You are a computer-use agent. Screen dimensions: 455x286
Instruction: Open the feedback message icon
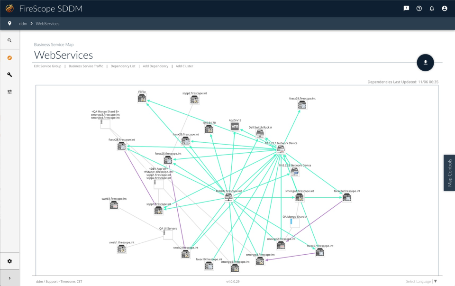coord(406,9)
